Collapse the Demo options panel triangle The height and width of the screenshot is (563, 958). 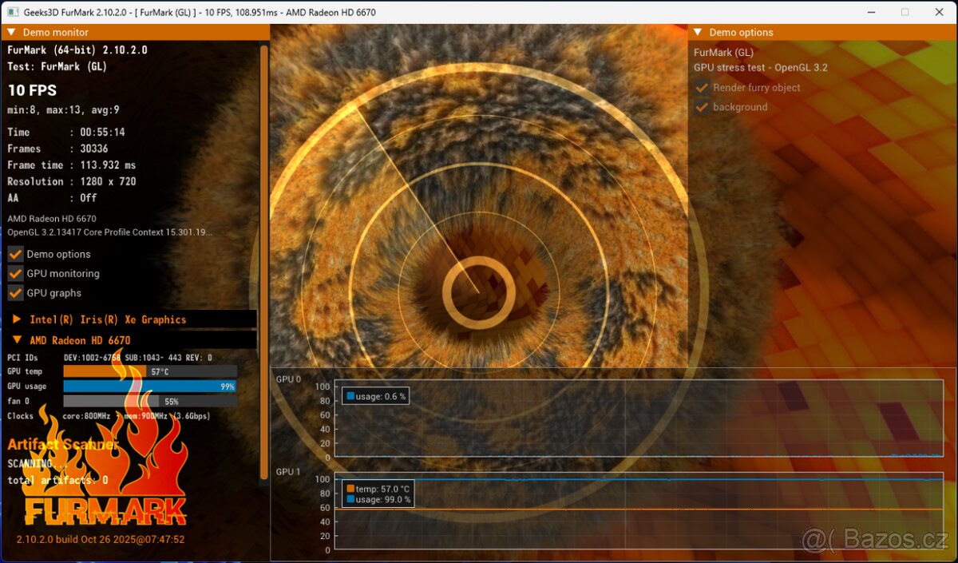coord(698,33)
